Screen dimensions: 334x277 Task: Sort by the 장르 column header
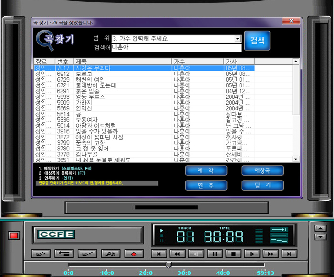click(44, 62)
